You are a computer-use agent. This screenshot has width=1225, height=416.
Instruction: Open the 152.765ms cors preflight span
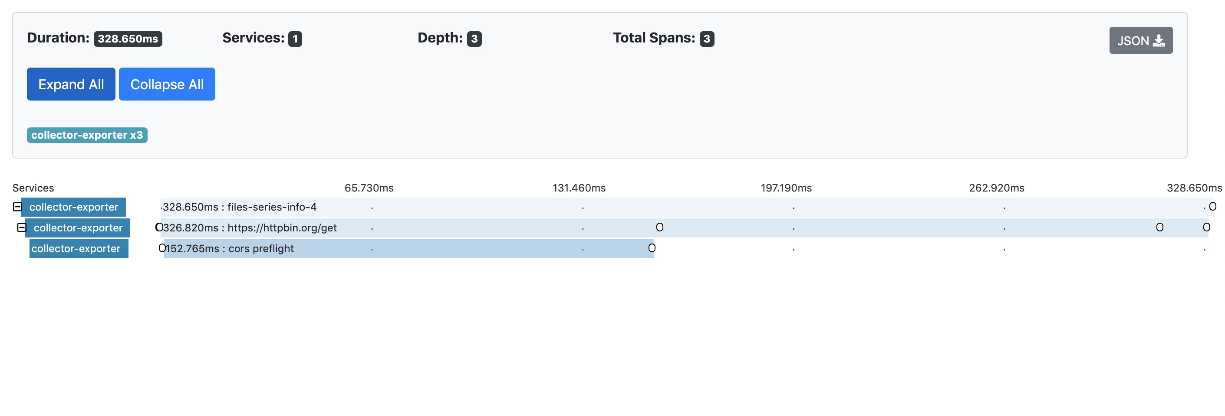tap(408, 249)
